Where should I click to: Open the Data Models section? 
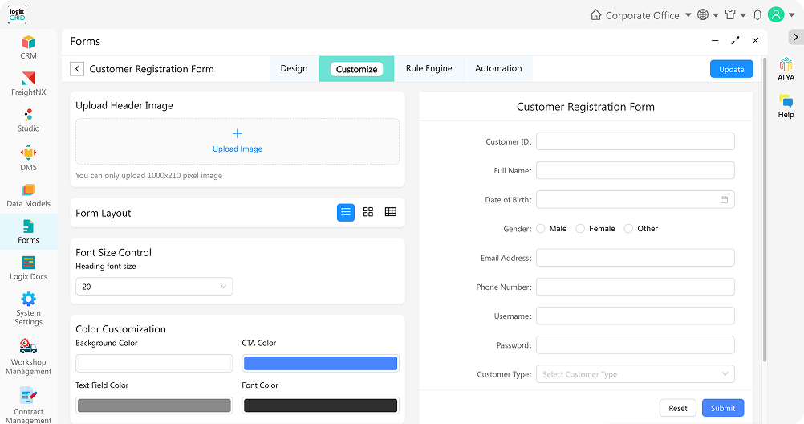pyautogui.click(x=28, y=195)
